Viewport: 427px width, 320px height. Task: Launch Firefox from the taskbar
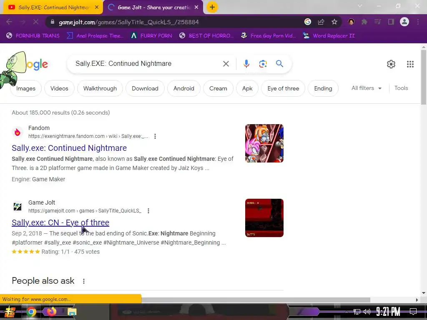pyautogui.click(x=51, y=311)
